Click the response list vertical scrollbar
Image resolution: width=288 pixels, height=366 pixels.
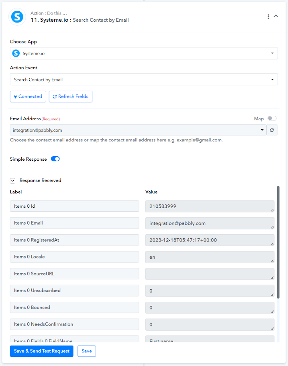(278, 241)
